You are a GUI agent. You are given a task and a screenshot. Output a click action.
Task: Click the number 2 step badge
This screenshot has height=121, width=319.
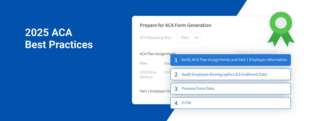176,74
